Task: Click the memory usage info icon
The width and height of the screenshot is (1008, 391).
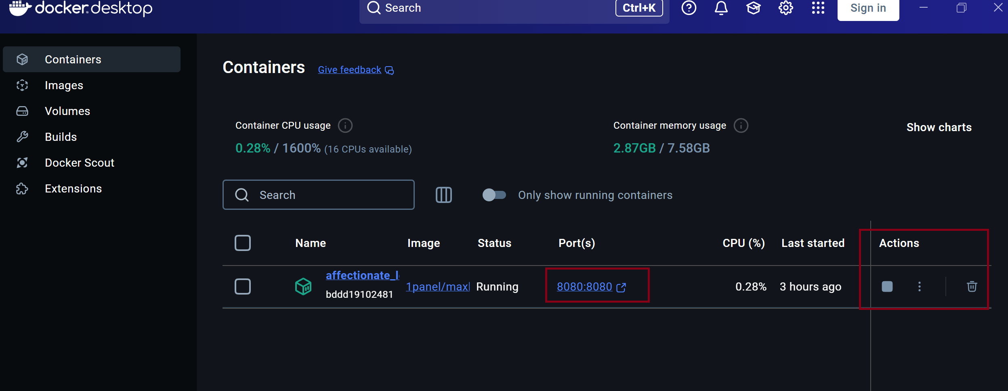Action: click(741, 125)
